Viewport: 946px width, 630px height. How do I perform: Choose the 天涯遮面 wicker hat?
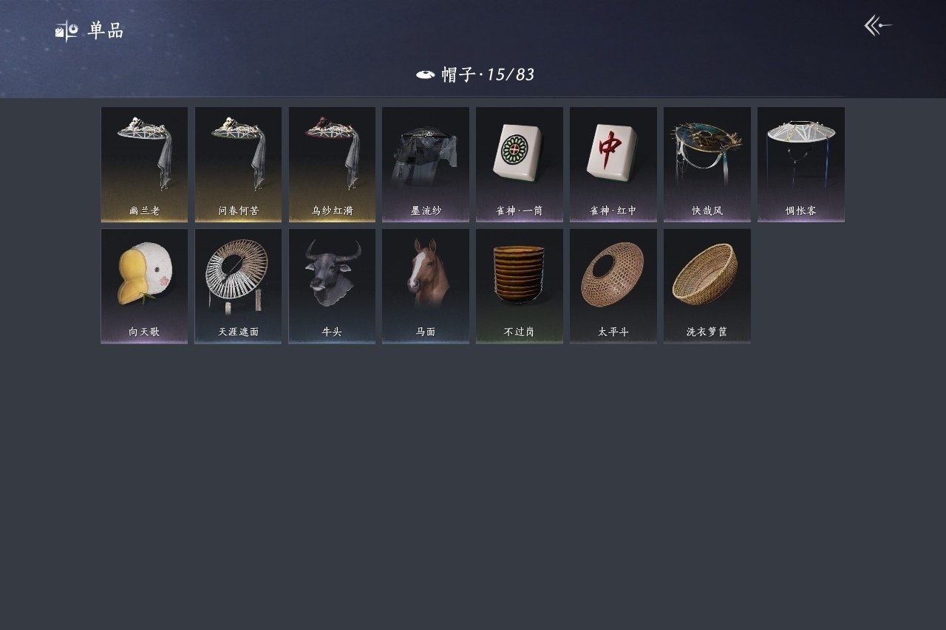(238, 286)
